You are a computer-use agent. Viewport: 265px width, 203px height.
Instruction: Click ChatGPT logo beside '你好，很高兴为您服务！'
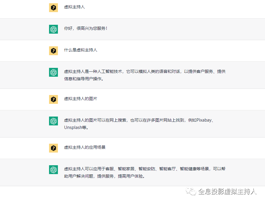[53, 29]
